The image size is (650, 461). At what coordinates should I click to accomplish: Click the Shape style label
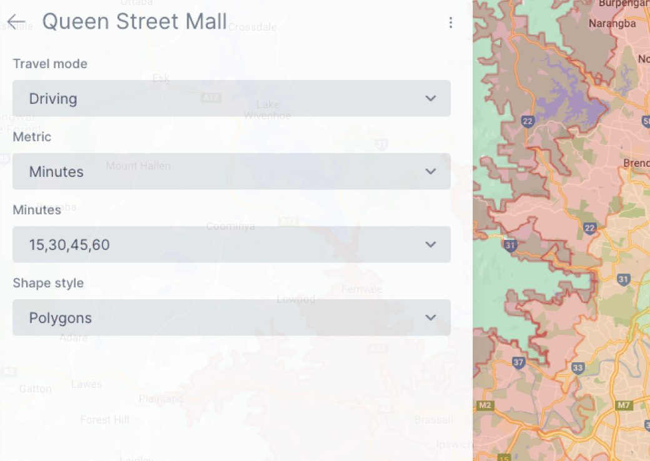point(48,283)
